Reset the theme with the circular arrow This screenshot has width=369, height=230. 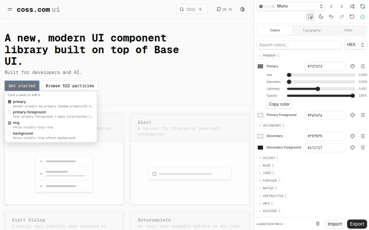click(x=352, y=17)
